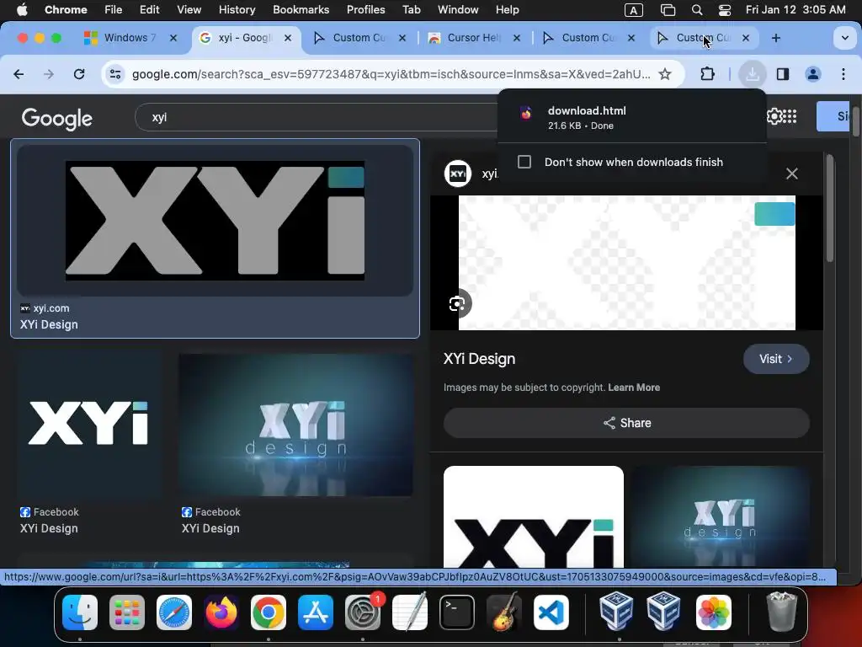This screenshot has height=647, width=862.
Task: Open Google quick settings gear
Action: click(x=774, y=116)
